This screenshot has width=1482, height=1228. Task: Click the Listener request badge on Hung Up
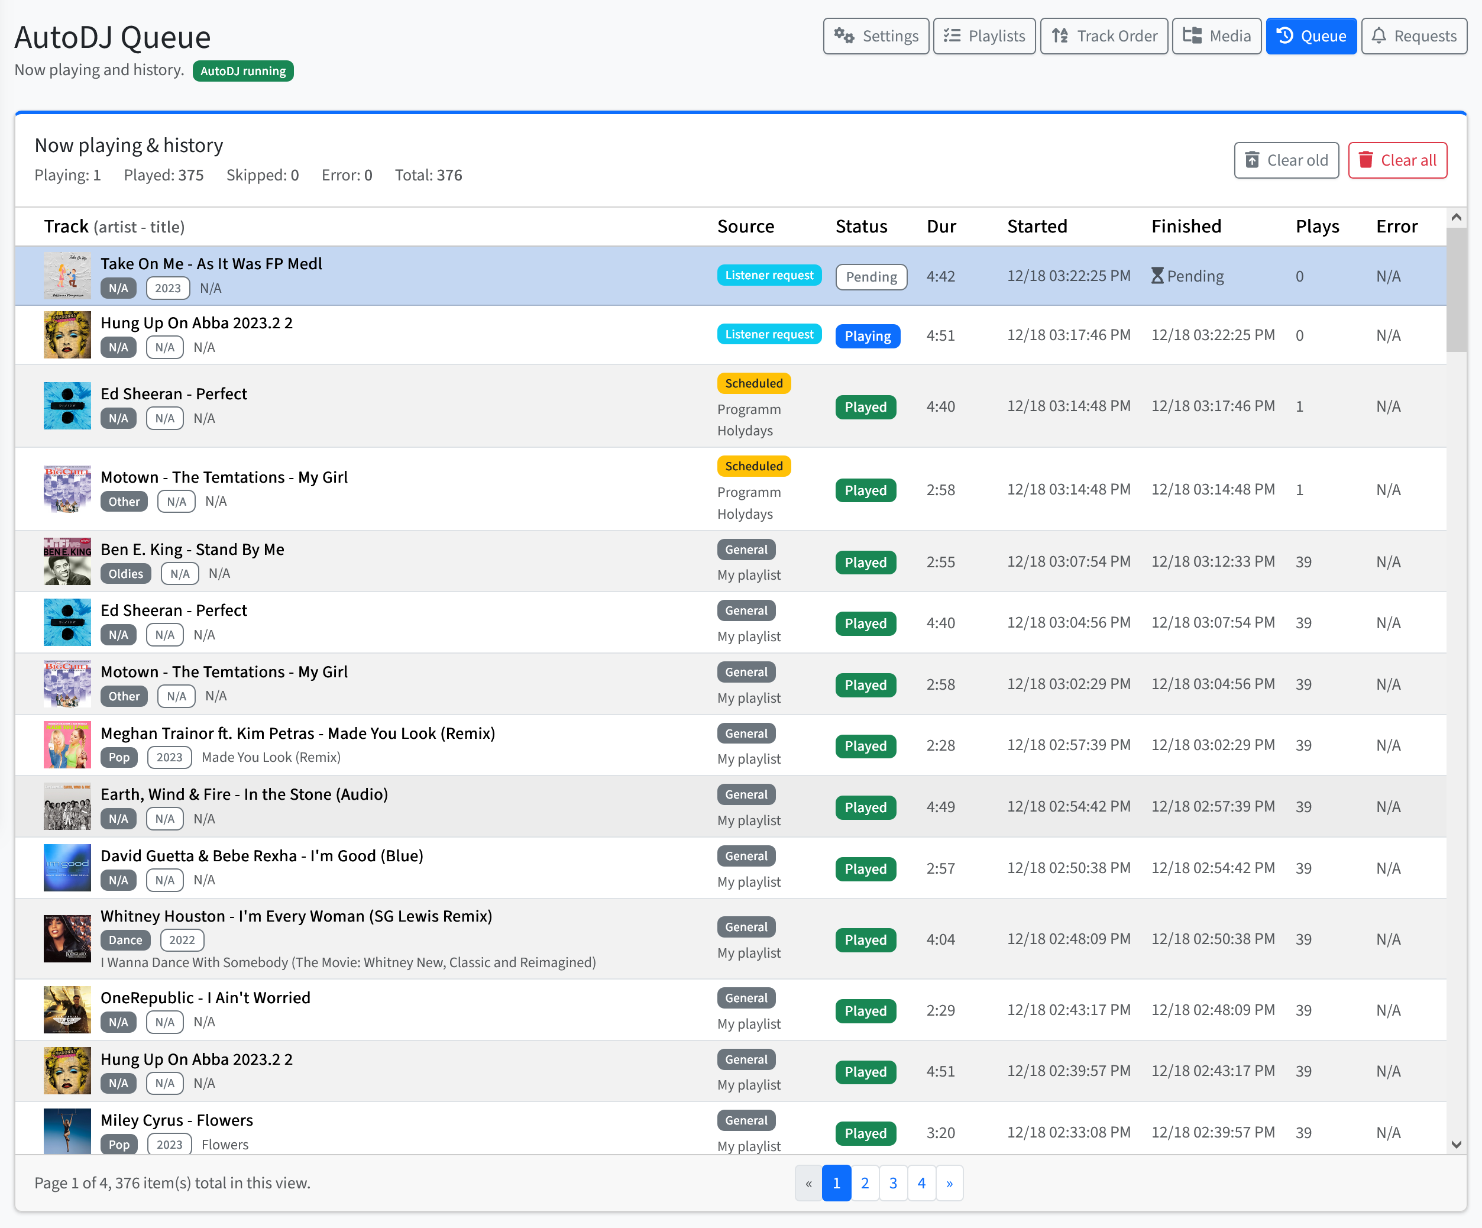769,335
